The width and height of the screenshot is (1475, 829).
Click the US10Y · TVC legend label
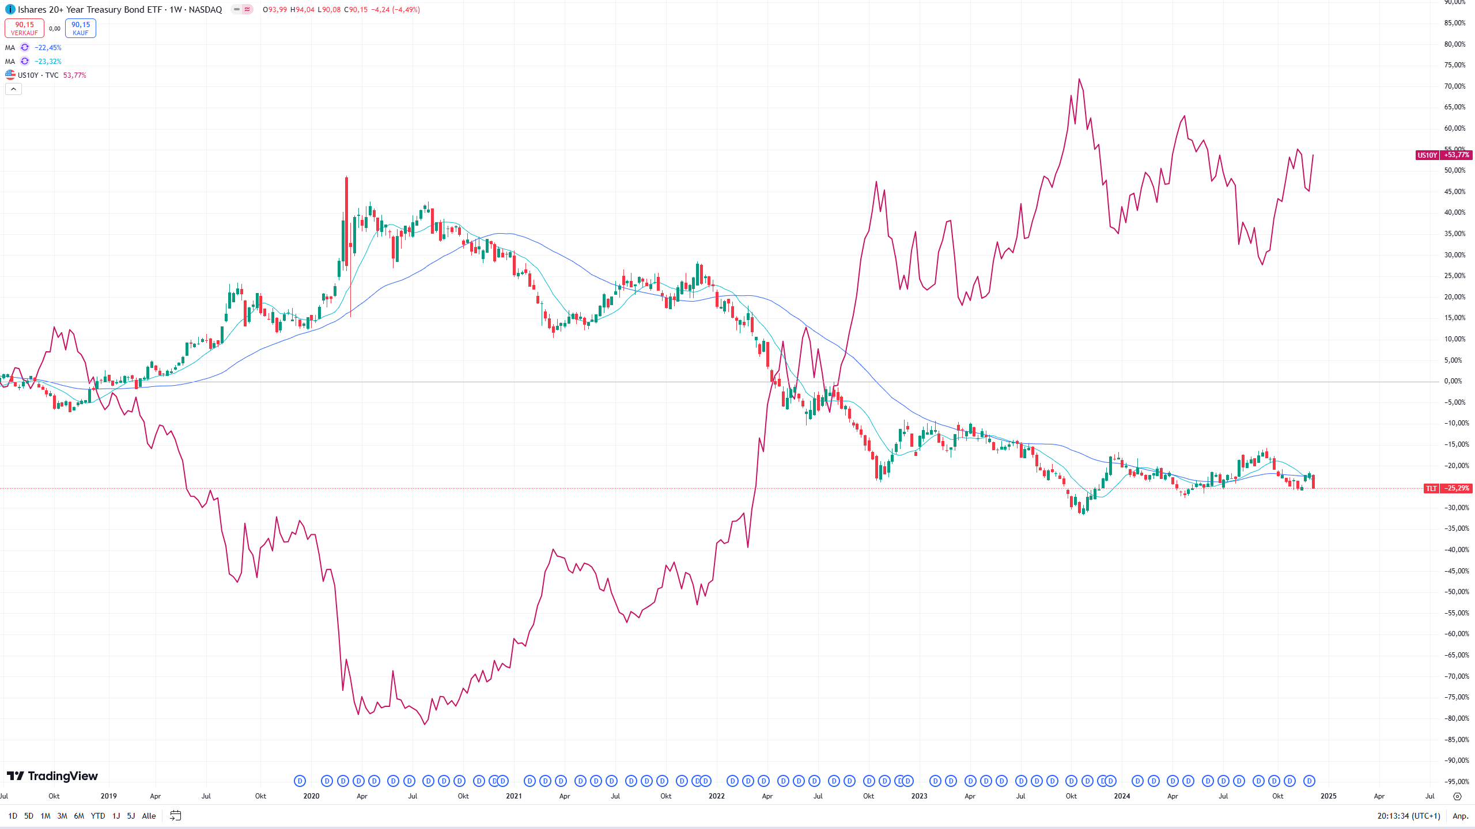[38, 75]
